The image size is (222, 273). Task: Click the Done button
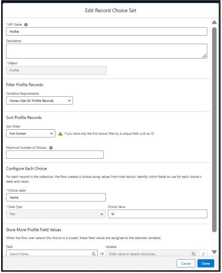click(206, 263)
